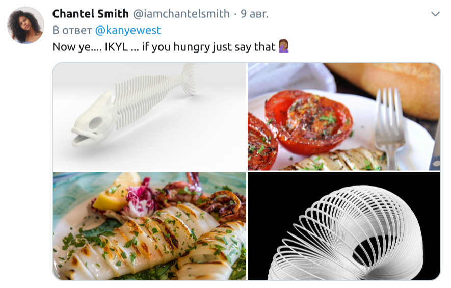
Task: Click the "В ответ" reply label
Action: (72, 30)
